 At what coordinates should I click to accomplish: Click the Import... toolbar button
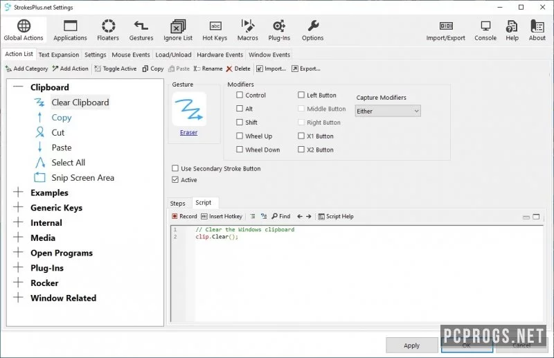(x=271, y=69)
